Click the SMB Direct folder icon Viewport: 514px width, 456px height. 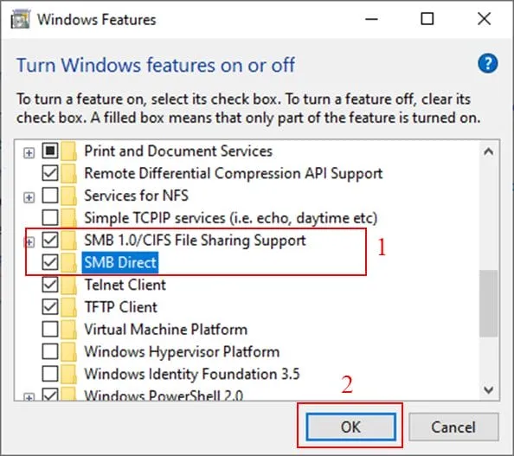click(x=68, y=262)
